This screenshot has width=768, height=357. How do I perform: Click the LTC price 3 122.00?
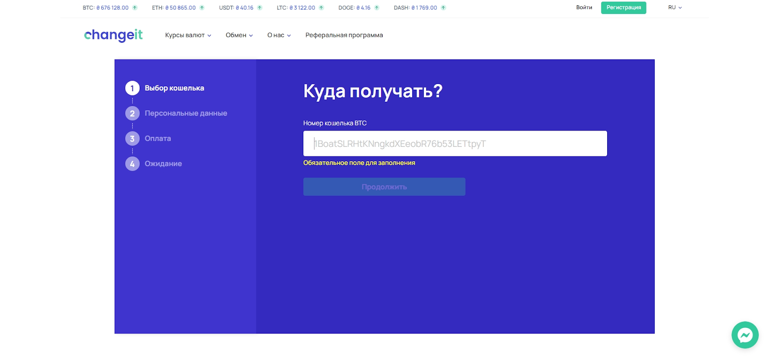pos(302,8)
